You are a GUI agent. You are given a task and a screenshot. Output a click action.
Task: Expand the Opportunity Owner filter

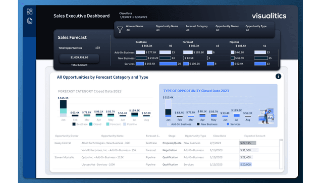tap(227, 28)
